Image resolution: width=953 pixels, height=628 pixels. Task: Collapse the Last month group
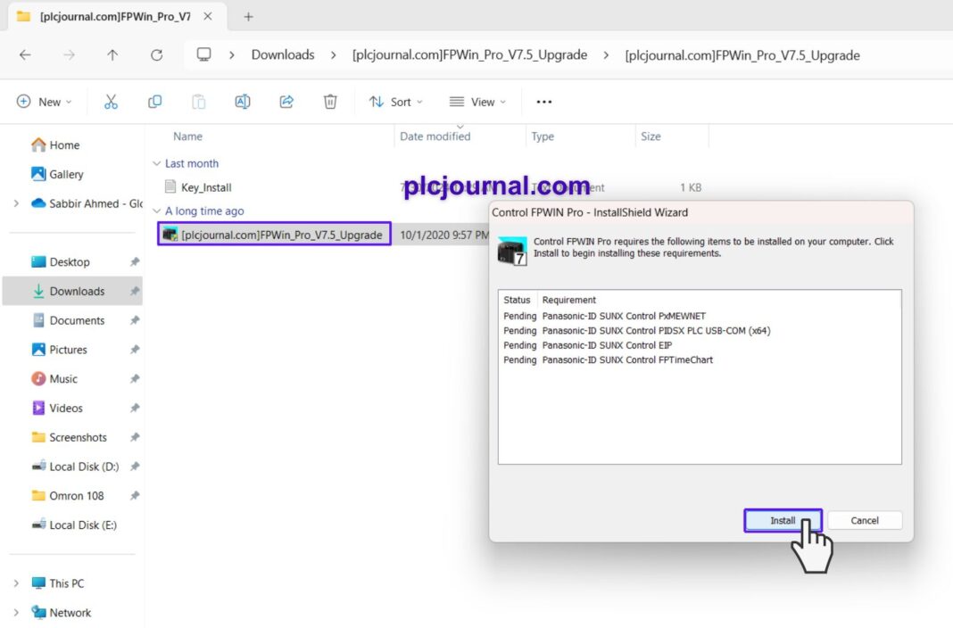tap(157, 163)
